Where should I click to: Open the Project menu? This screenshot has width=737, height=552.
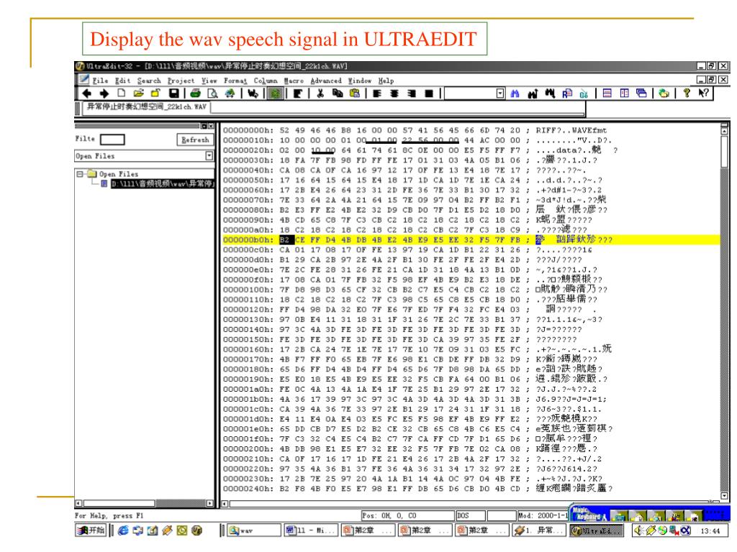[x=181, y=80]
